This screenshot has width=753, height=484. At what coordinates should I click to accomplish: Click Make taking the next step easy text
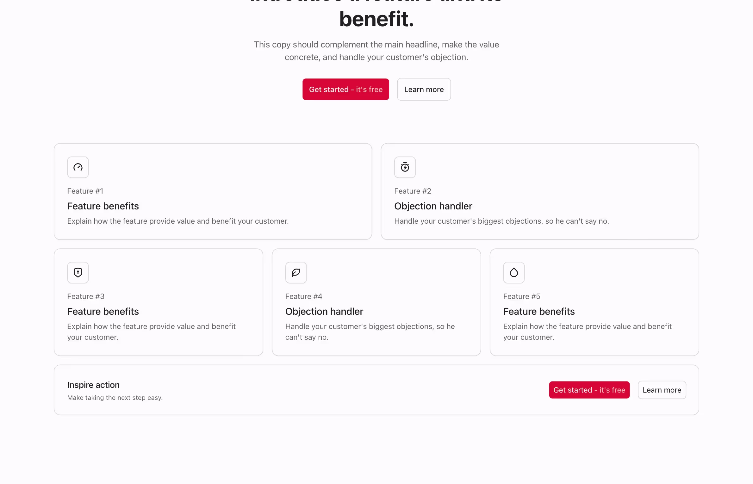pyautogui.click(x=115, y=398)
